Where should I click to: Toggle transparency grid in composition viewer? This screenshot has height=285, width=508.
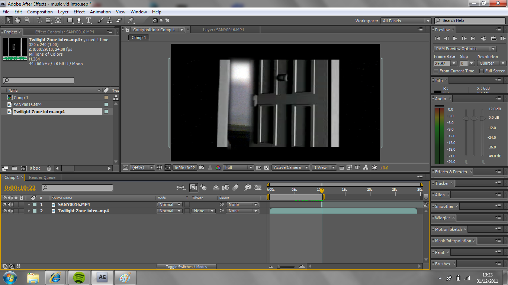267,168
